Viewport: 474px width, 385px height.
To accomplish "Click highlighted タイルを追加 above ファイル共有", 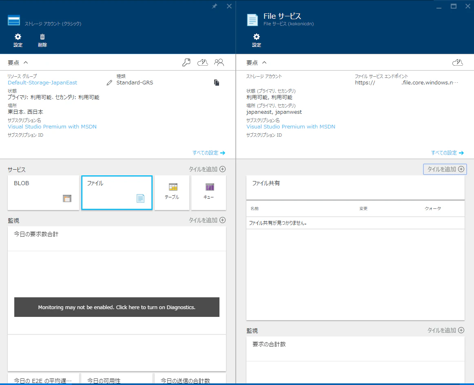I will tap(445, 169).
